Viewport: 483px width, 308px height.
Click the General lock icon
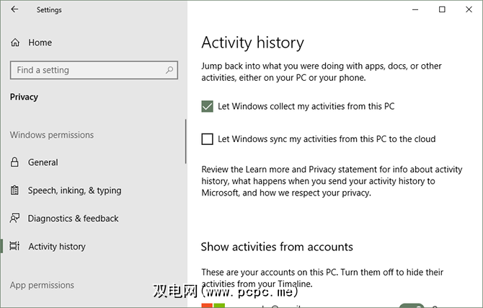[x=15, y=162]
